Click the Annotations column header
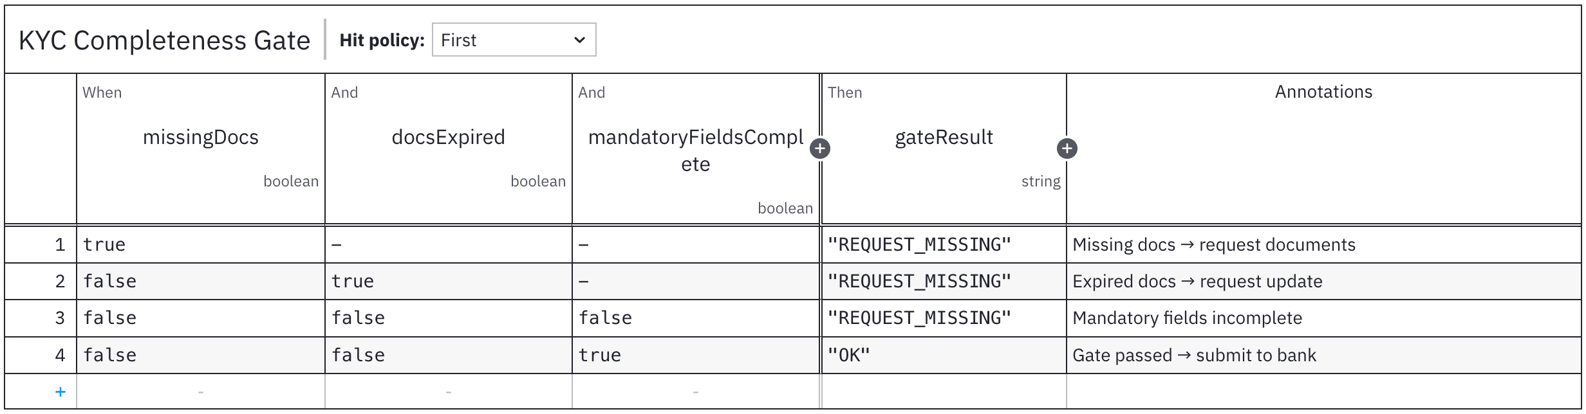This screenshot has width=1586, height=414. click(x=1323, y=92)
